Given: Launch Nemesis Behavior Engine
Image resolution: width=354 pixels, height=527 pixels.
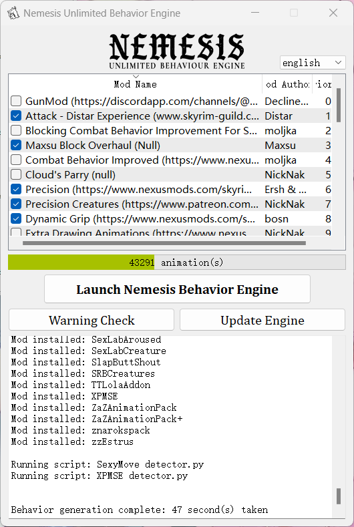Looking at the screenshot, I should [x=177, y=289].
